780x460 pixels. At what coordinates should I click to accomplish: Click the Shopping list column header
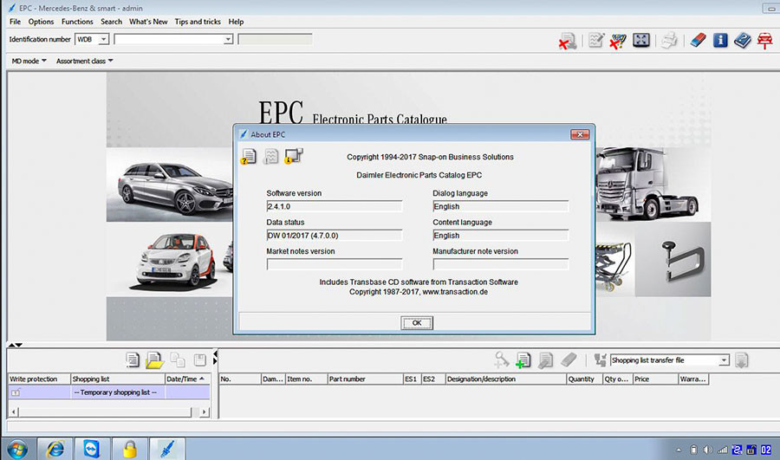coord(117,379)
